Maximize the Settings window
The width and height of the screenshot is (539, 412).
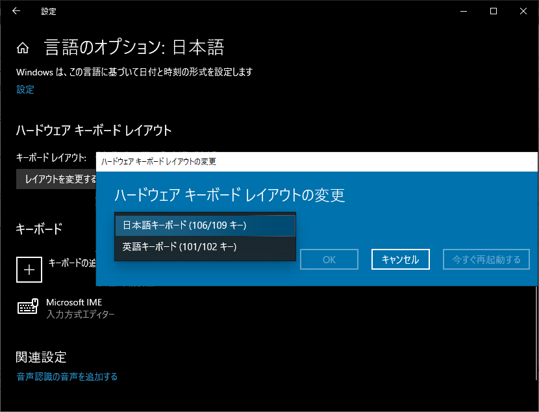pos(493,11)
